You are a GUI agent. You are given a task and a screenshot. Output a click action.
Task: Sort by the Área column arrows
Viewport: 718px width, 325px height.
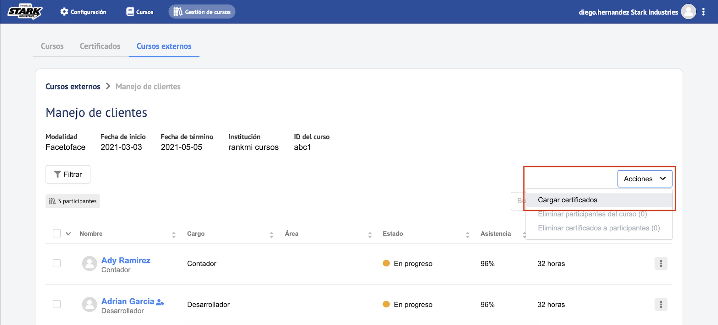tap(370, 235)
